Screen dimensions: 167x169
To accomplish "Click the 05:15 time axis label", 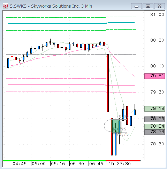I will 58,164.
